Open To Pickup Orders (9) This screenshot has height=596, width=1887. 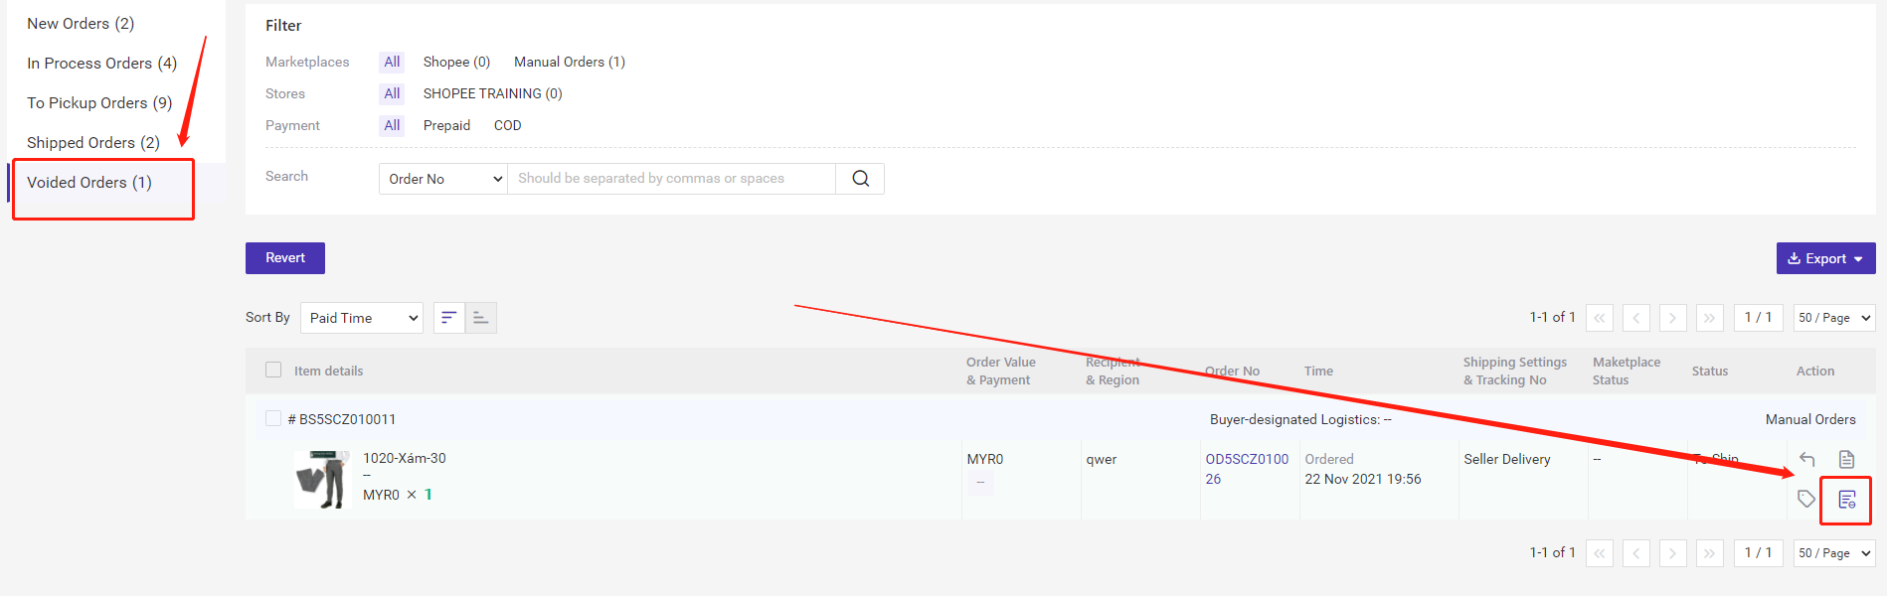point(99,103)
